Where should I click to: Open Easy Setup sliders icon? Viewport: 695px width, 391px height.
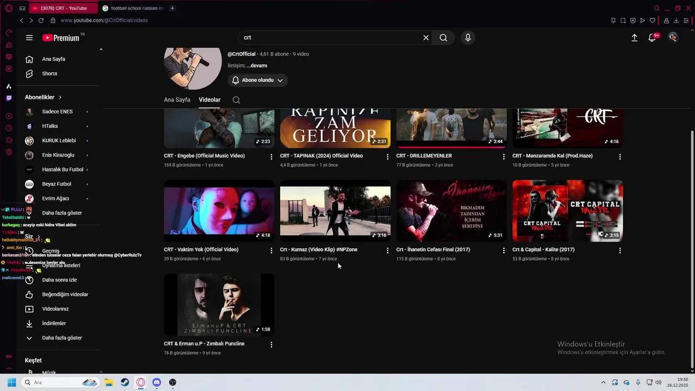[x=686, y=21]
